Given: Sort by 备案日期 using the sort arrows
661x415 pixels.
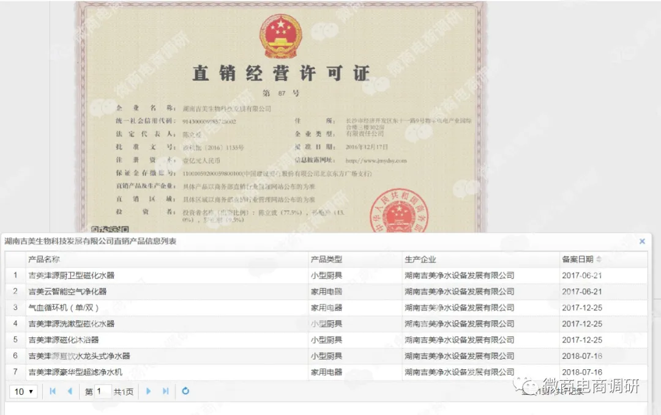Looking at the screenshot, I should click(x=599, y=260).
